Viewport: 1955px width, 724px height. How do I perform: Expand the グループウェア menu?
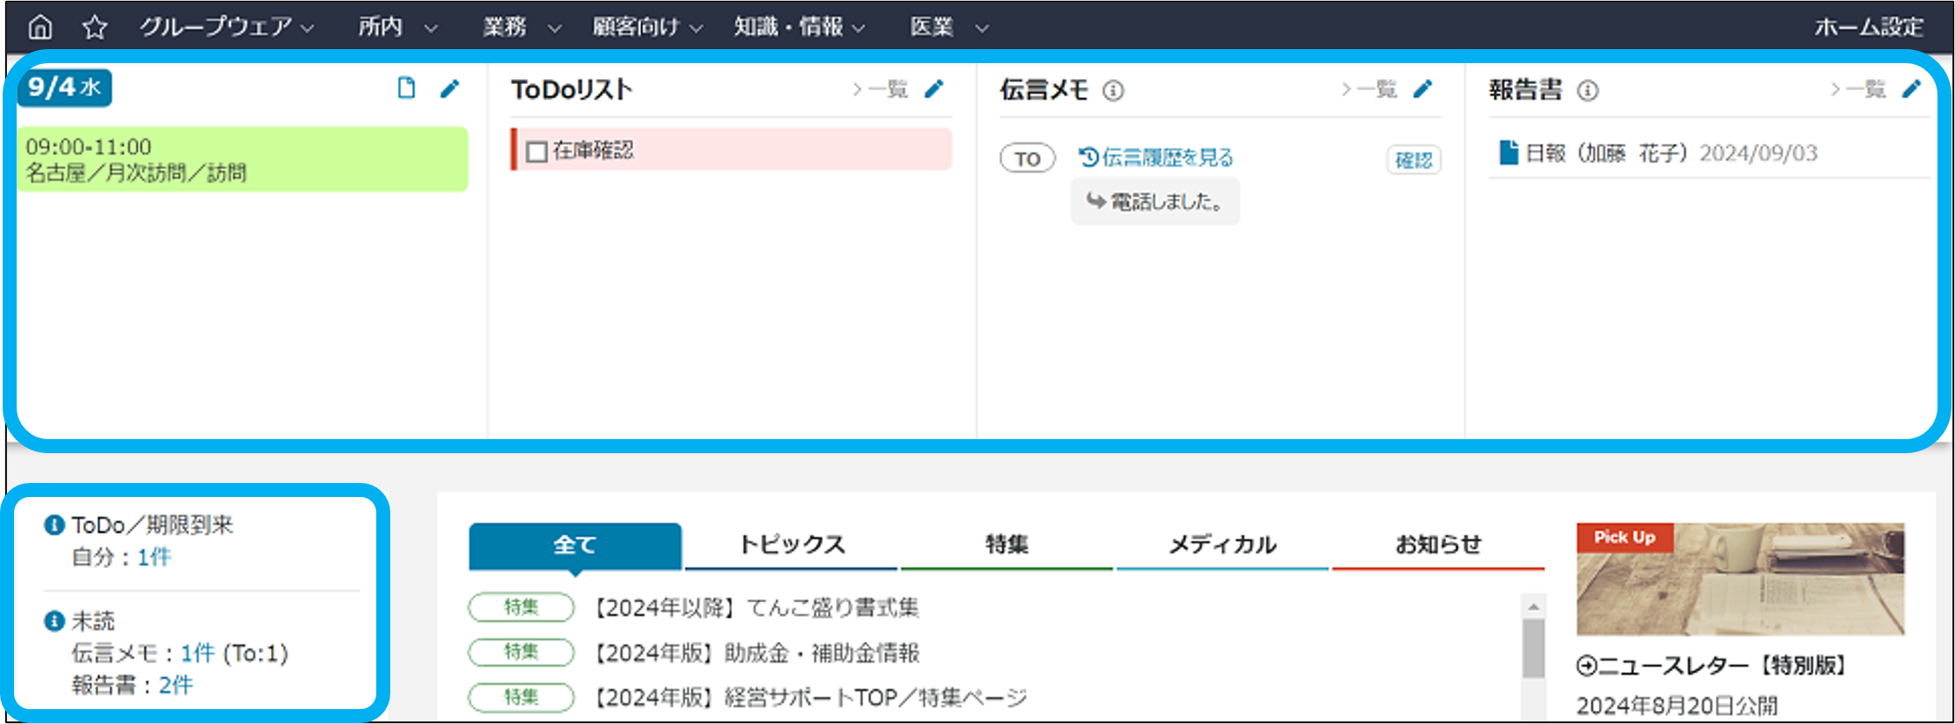(226, 27)
